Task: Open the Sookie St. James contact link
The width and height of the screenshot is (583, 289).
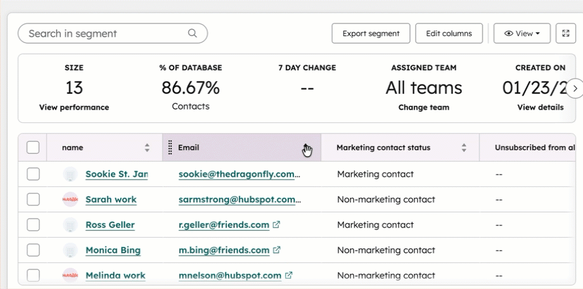Action: click(117, 174)
